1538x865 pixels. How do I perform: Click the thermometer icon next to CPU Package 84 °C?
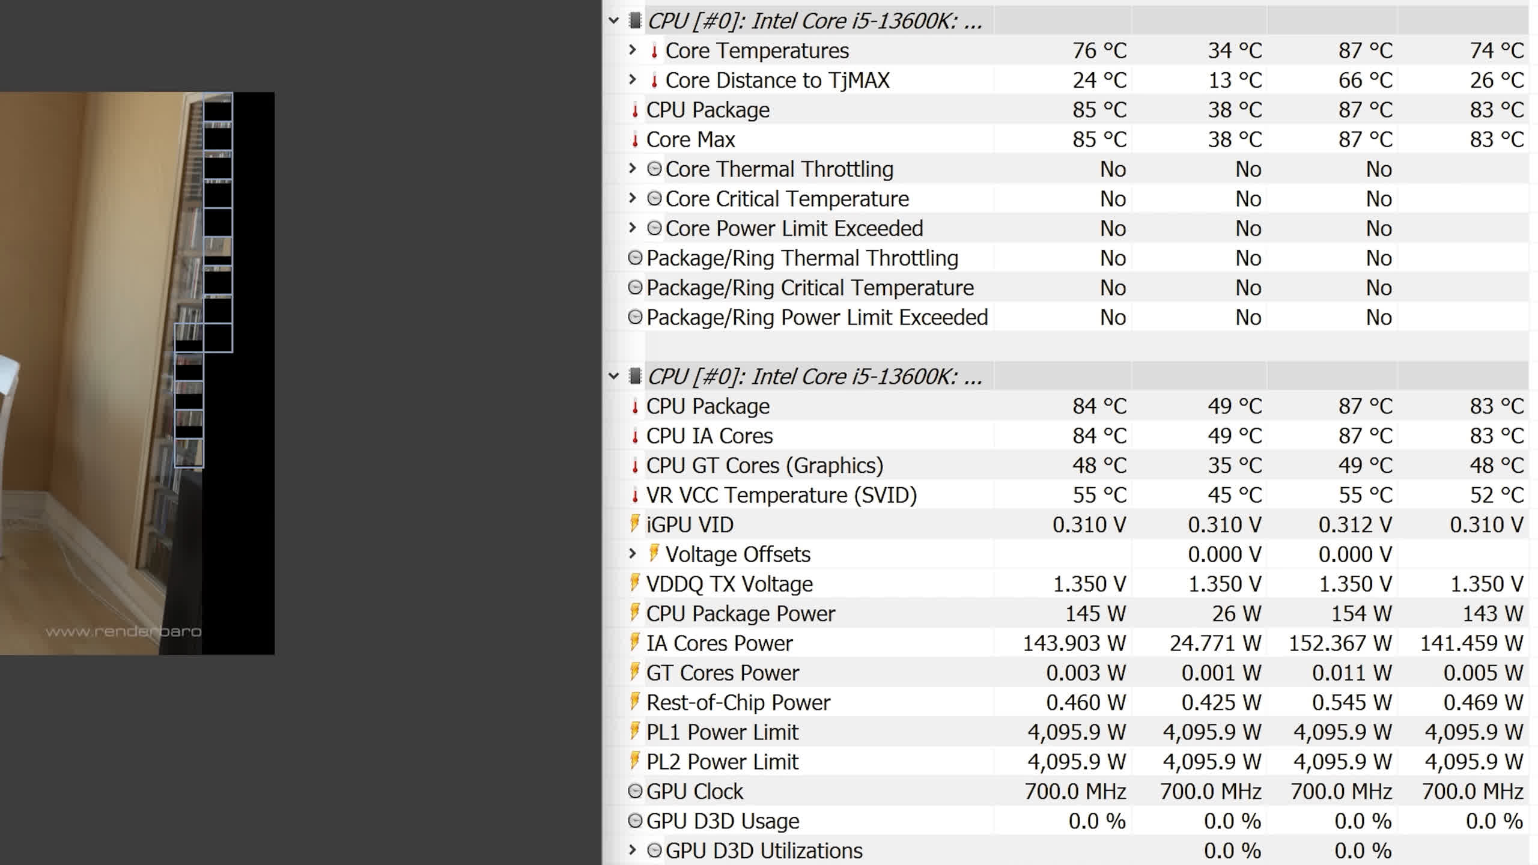[635, 407]
